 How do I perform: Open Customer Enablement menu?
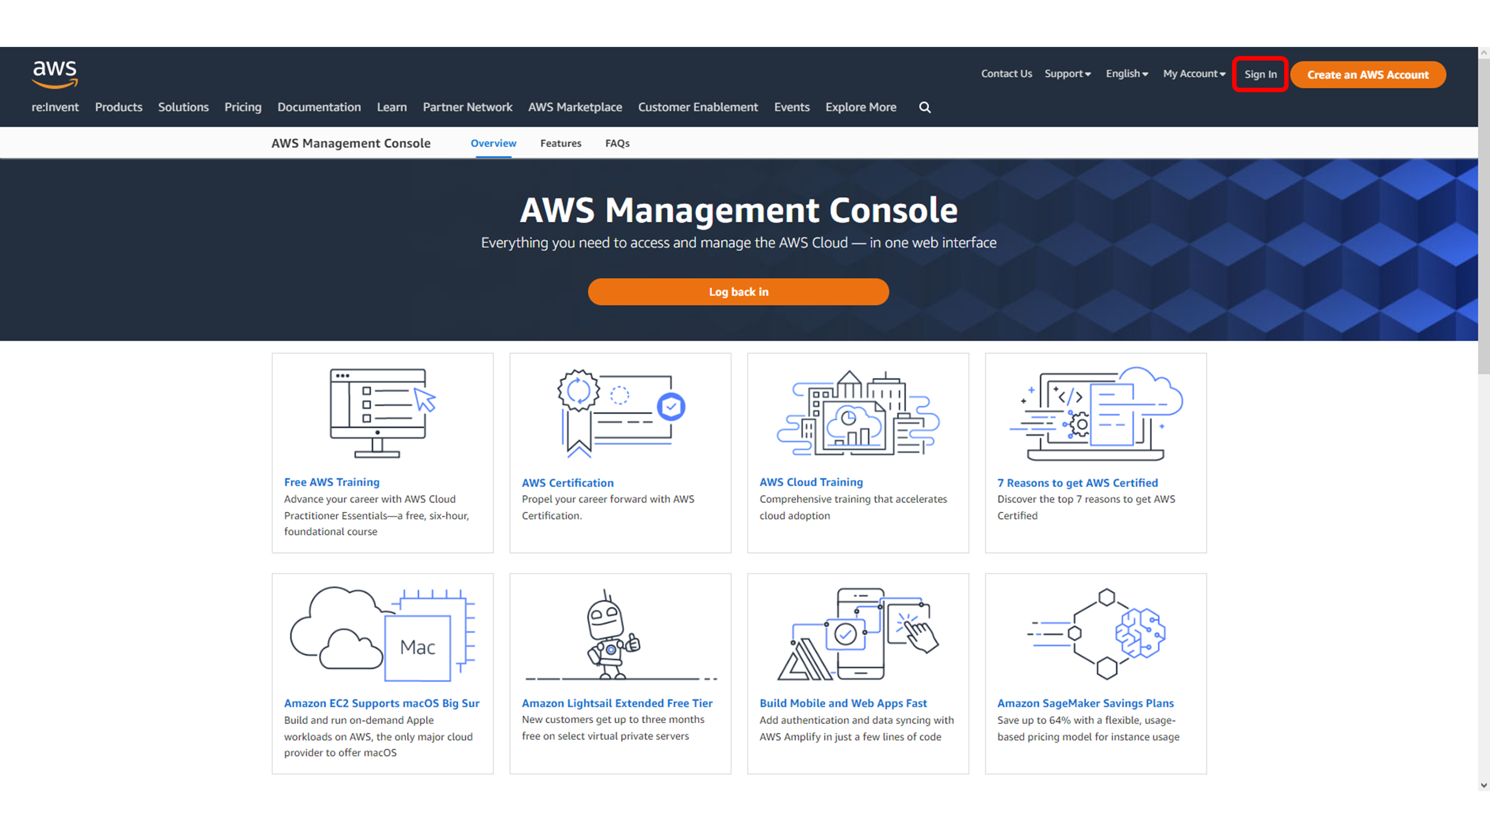[698, 108]
